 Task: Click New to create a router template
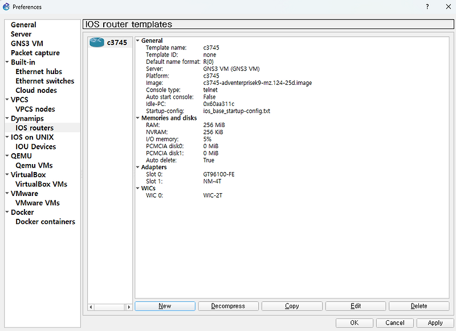click(165, 305)
